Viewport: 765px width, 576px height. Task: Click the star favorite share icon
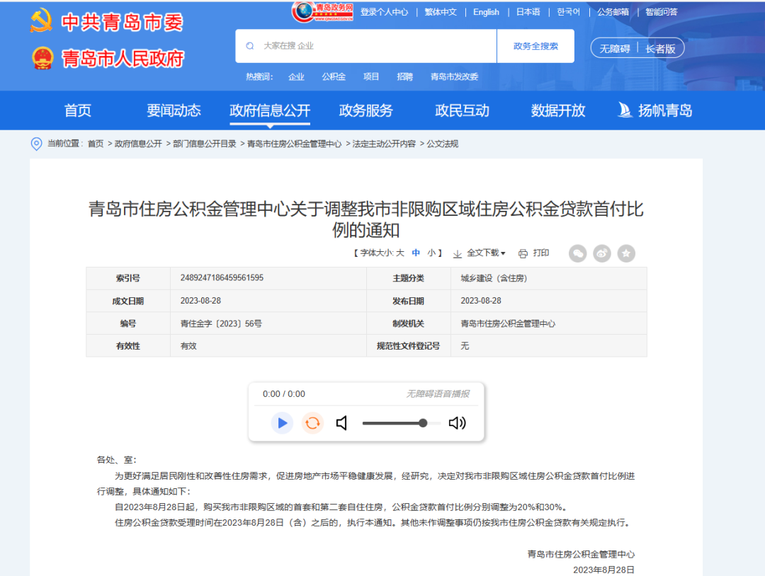tap(626, 253)
